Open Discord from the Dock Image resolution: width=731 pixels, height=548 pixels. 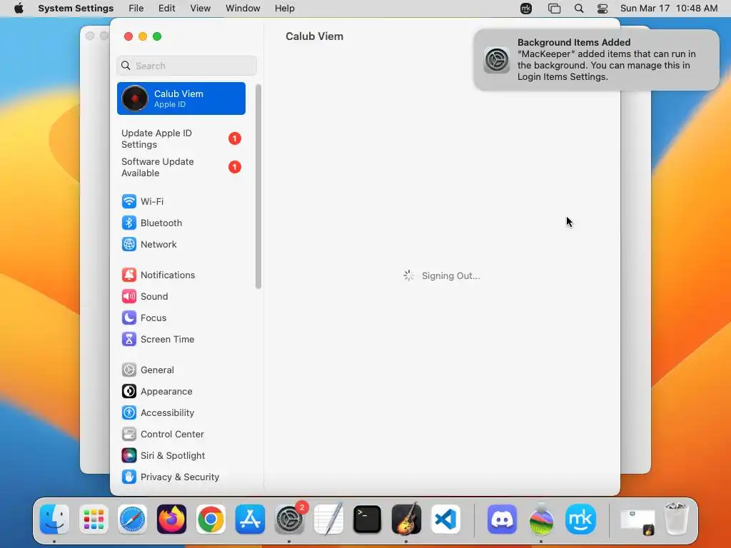502,519
